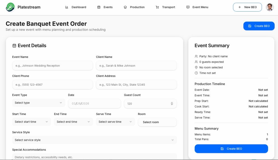The height and width of the screenshot is (160, 278).
Task: Open the Dashboard page
Action: coord(76,7)
